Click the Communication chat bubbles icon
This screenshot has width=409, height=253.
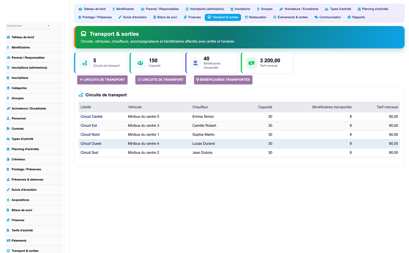click(x=316, y=17)
